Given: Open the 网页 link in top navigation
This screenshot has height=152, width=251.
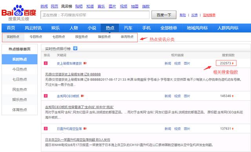Looking at the screenshot, I should pos(55,6).
